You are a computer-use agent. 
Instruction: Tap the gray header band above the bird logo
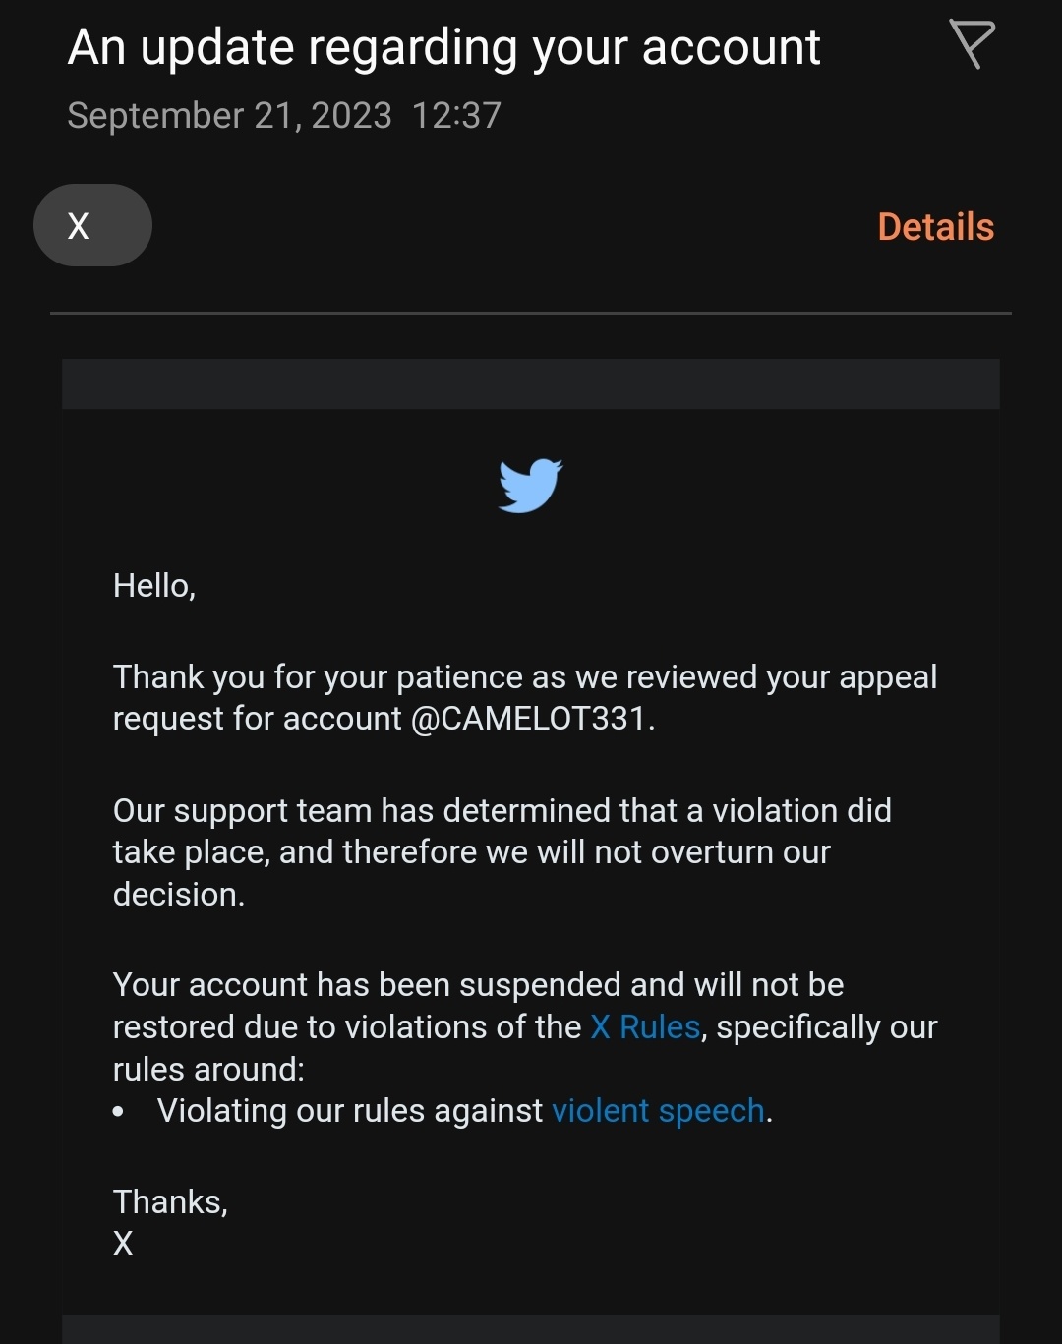[531, 383]
